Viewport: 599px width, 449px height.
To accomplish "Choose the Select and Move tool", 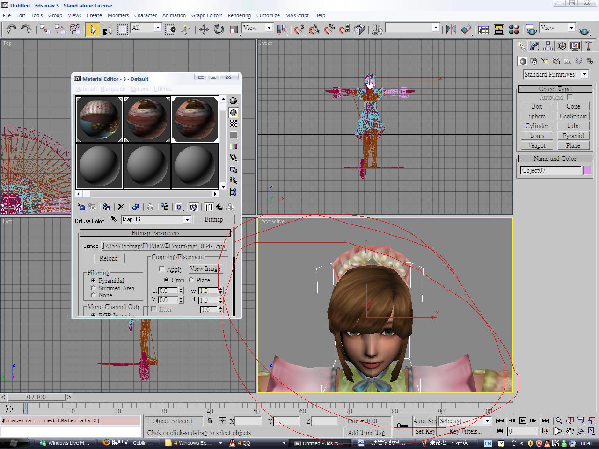I will [204, 29].
